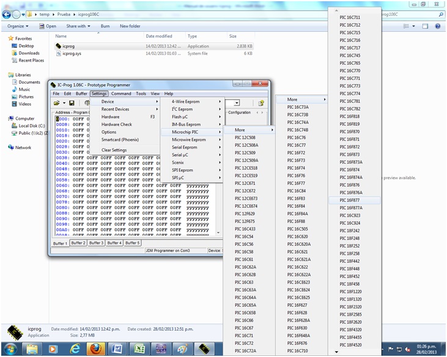447x357 pixels.
Task: Choose PIC 16F84A from the device submenu
Action: coord(298,214)
